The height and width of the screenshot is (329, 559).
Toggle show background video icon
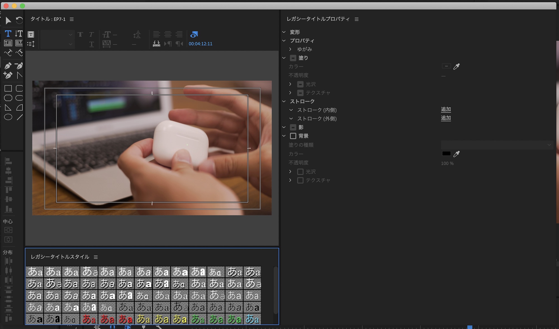pos(194,34)
